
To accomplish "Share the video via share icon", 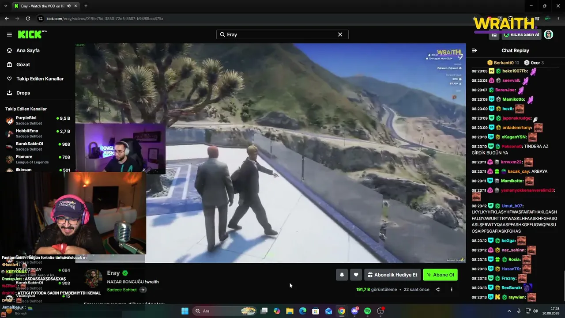I will pyautogui.click(x=437, y=290).
